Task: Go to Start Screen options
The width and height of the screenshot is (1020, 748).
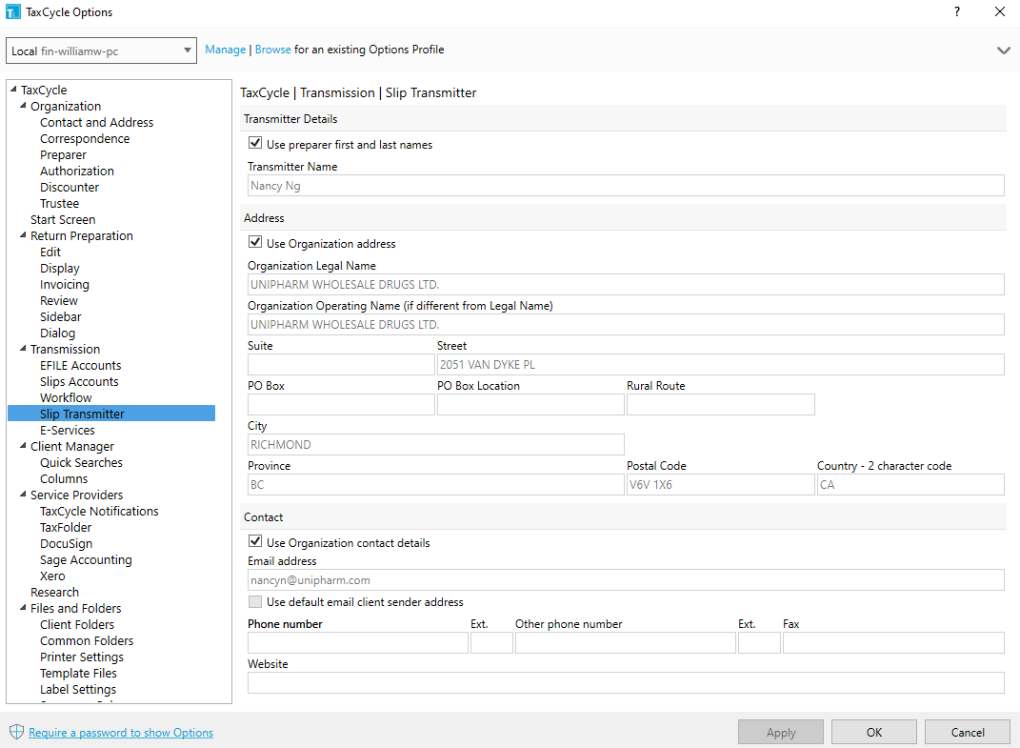Action: 63,219
